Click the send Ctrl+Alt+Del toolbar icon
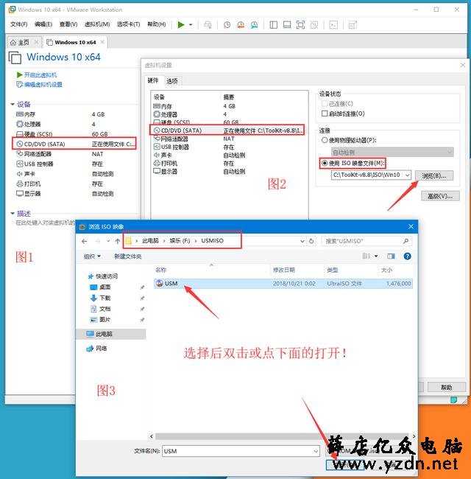The image size is (471, 479). pyautogui.click(x=208, y=25)
